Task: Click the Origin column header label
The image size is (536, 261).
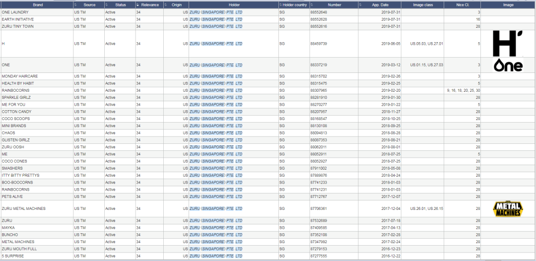Action: 177,5
